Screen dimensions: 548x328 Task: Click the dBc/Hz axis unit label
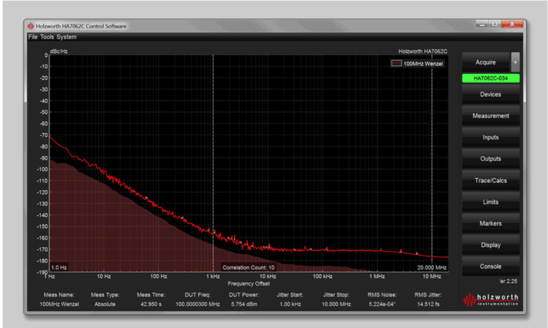point(59,51)
